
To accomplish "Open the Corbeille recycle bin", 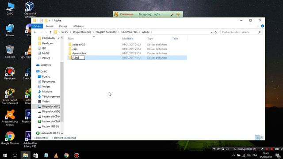I will click(x=10, y=52).
